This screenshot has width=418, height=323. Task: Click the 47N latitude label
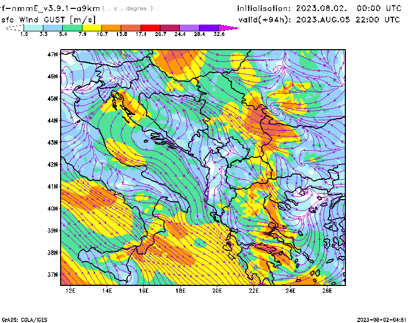tap(53, 54)
